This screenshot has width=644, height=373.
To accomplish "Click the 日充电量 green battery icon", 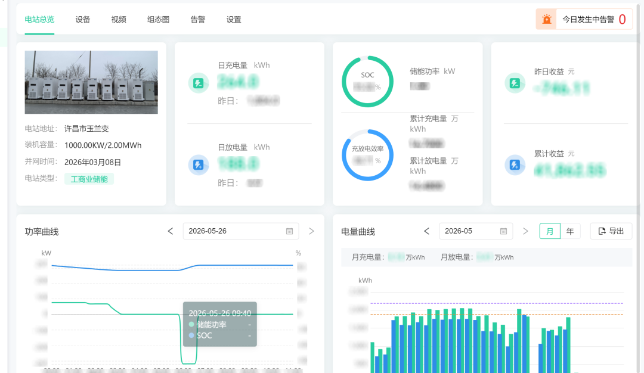I will point(199,83).
